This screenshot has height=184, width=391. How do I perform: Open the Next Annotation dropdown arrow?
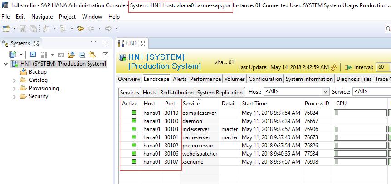(x=54, y=28)
